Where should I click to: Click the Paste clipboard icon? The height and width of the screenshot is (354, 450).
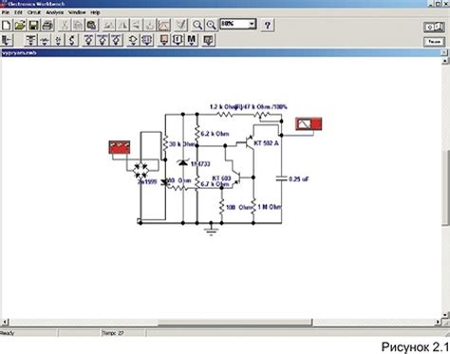[x=92, y=25]
